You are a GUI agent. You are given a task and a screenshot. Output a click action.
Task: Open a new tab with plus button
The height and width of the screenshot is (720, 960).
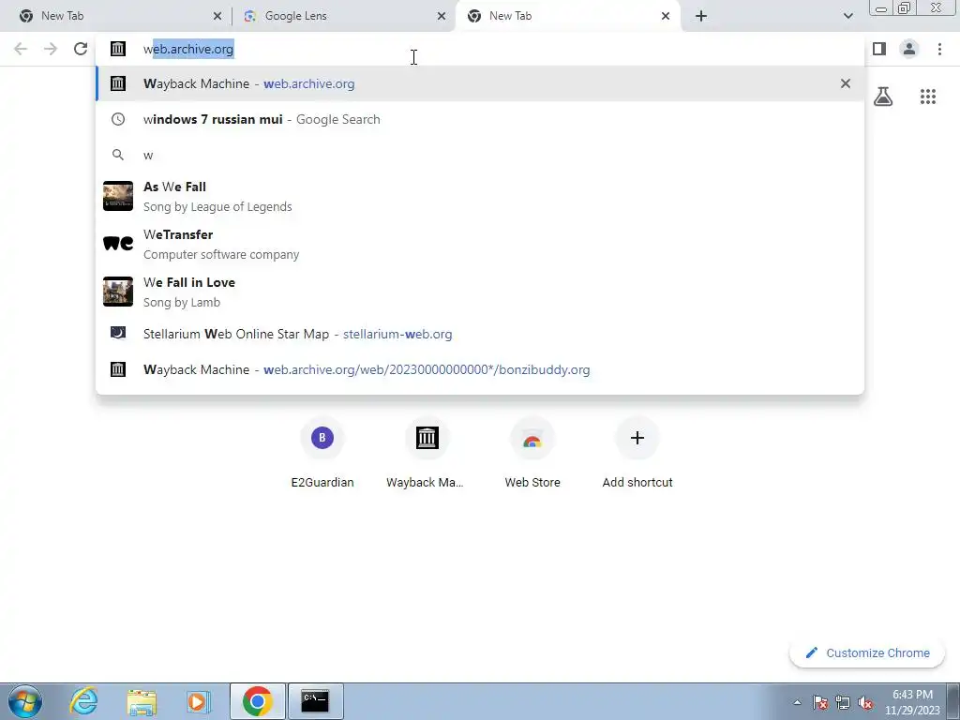(701, 16)
